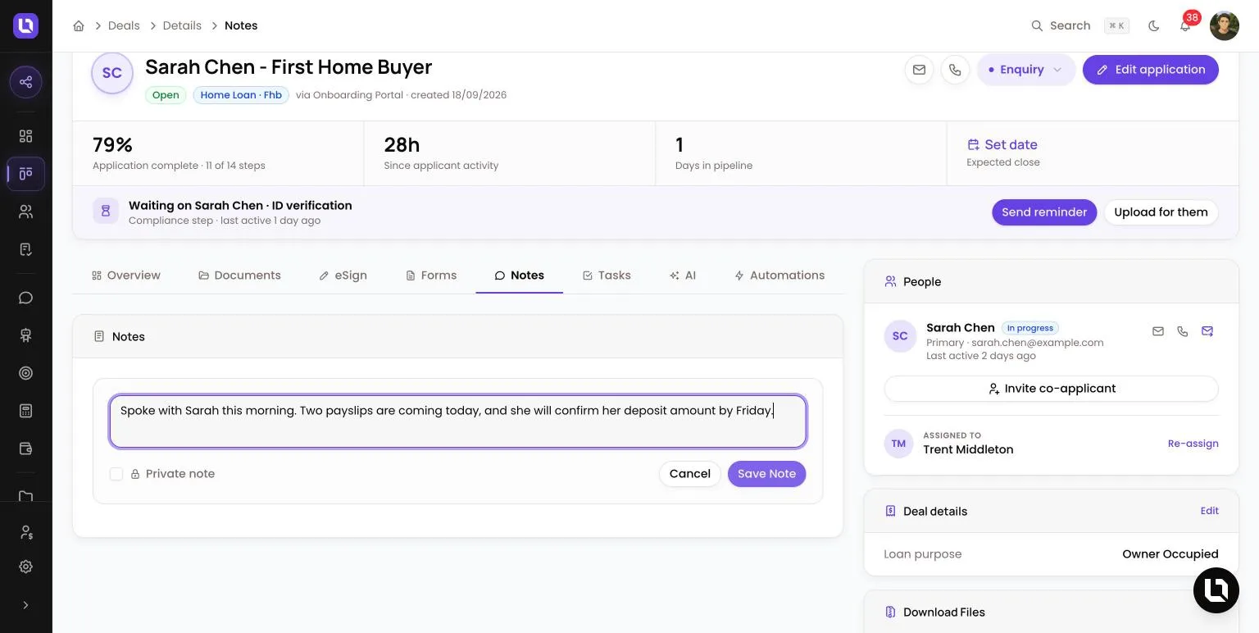Screen dimensions: 1259x633
Task: Open the wallet icon in the sidebar
Action: pyautogui.click(x=25, y=449)
